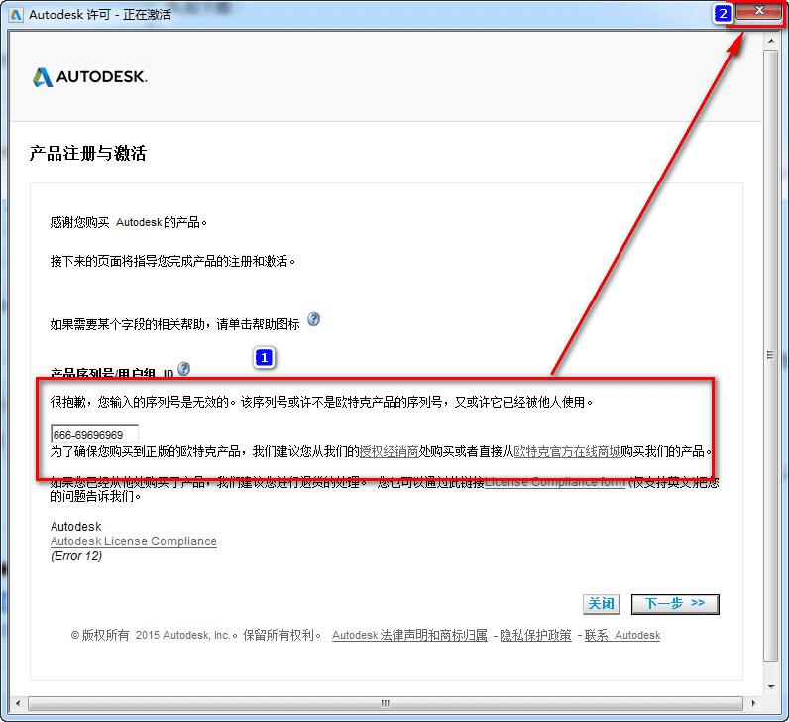Open the Autodesk License Compliance link
This screenshot has height=722, width=789.
click(134, 541)
